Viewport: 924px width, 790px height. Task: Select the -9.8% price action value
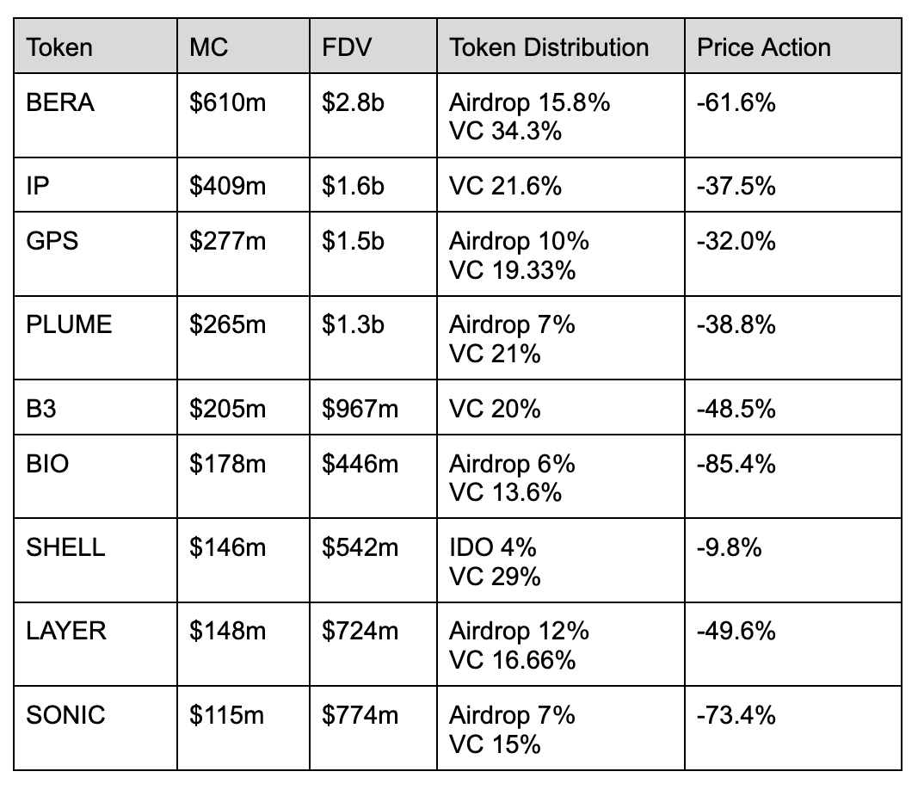click(x=729, y=547)
